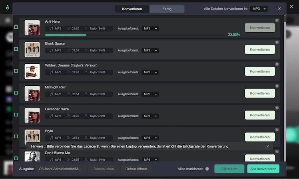Viewport: 299px width, 179px height.
Task: Check the Anti-Hero selection checkbox
Action: pos(16,27)
